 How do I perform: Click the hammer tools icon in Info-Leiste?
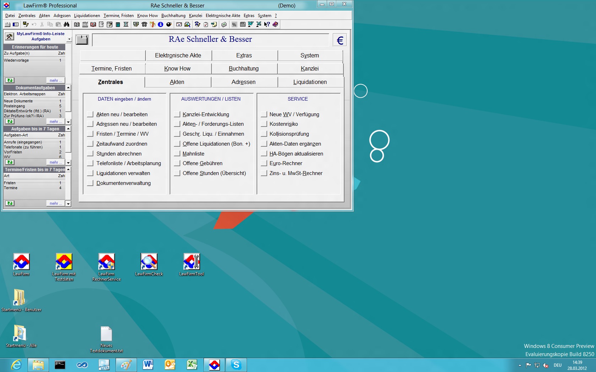click(10, 36)
